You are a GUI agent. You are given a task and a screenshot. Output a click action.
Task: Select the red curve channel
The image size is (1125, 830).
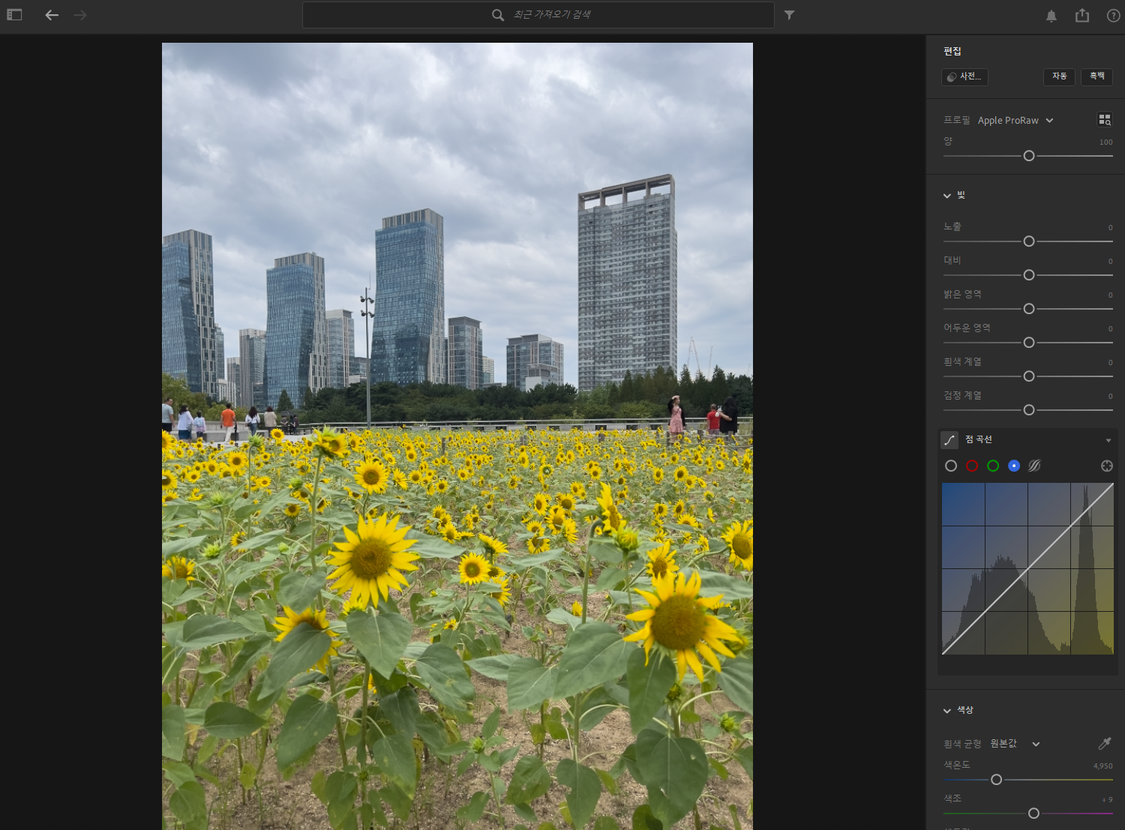(x=972, y=466)
